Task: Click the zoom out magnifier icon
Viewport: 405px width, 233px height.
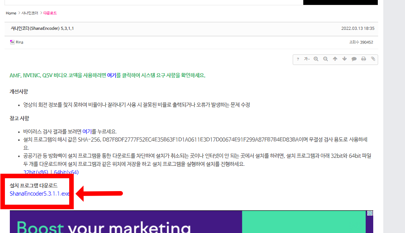Action: 326,59
